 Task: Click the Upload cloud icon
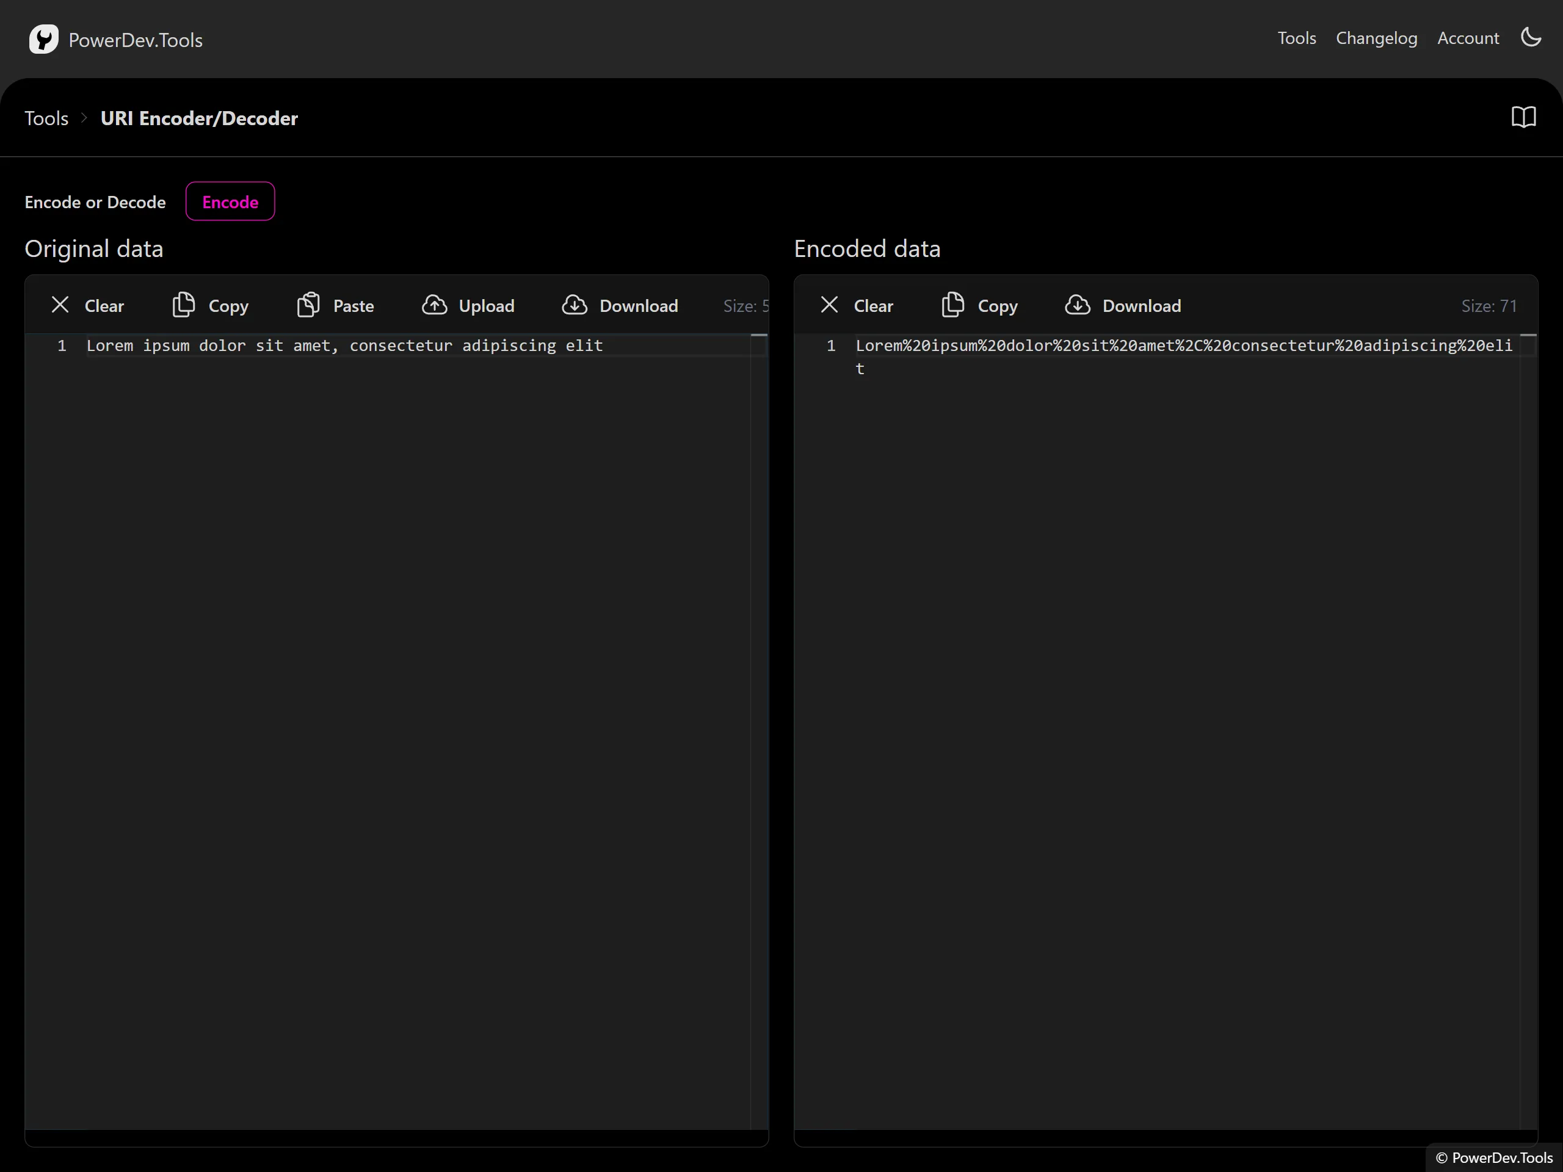tap(435, 305)
